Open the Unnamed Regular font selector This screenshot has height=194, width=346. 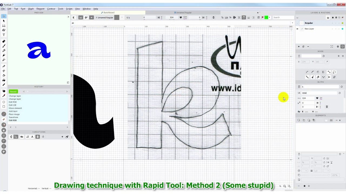click(105, 18)
